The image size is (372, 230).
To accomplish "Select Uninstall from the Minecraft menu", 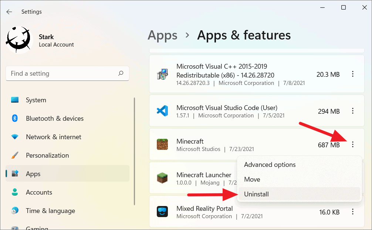I will click(256, 194).
